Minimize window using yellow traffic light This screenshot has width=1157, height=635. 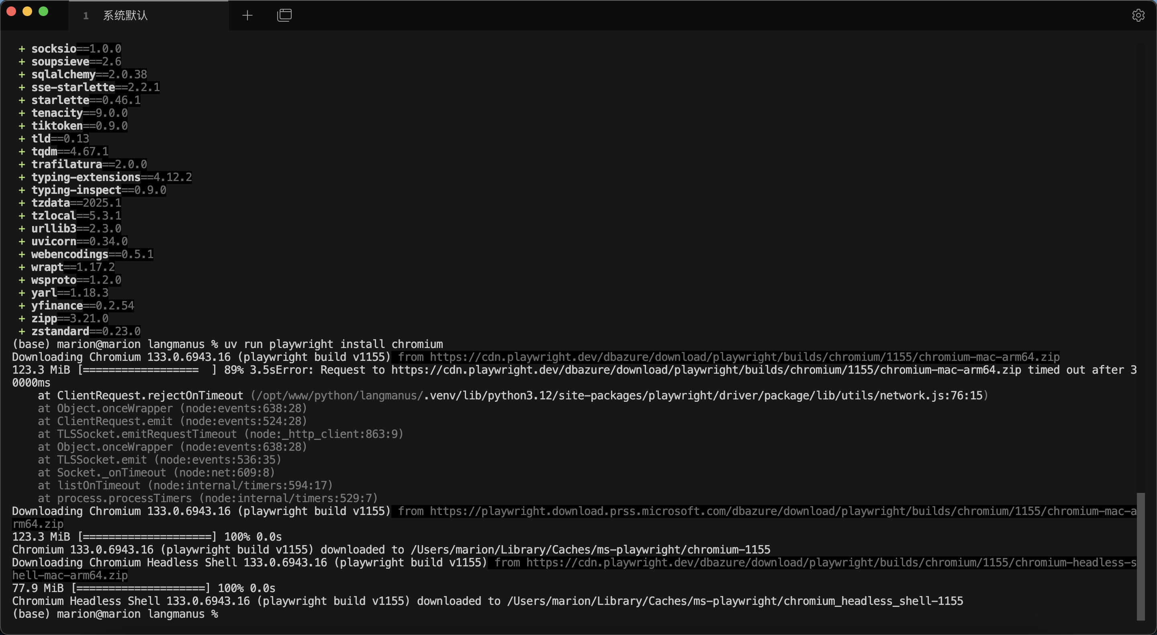pyautogui.click(x=27, y=12)
